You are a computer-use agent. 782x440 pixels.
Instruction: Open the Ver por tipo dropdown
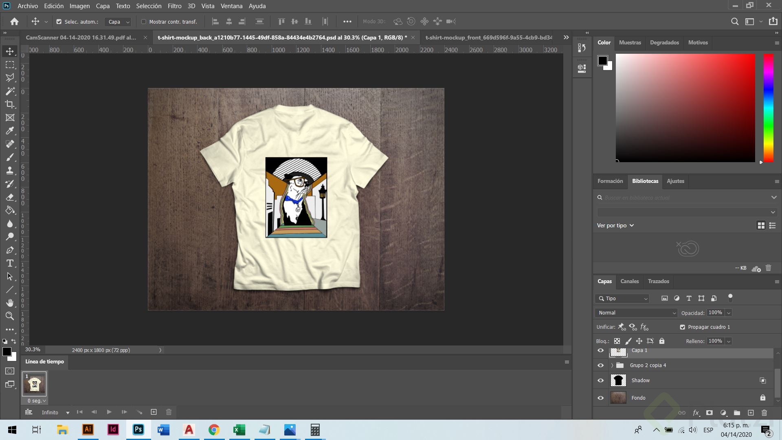coord(615,225)
